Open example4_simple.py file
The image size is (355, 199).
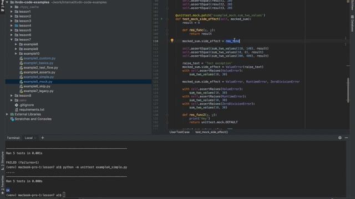tap(39, 77)
